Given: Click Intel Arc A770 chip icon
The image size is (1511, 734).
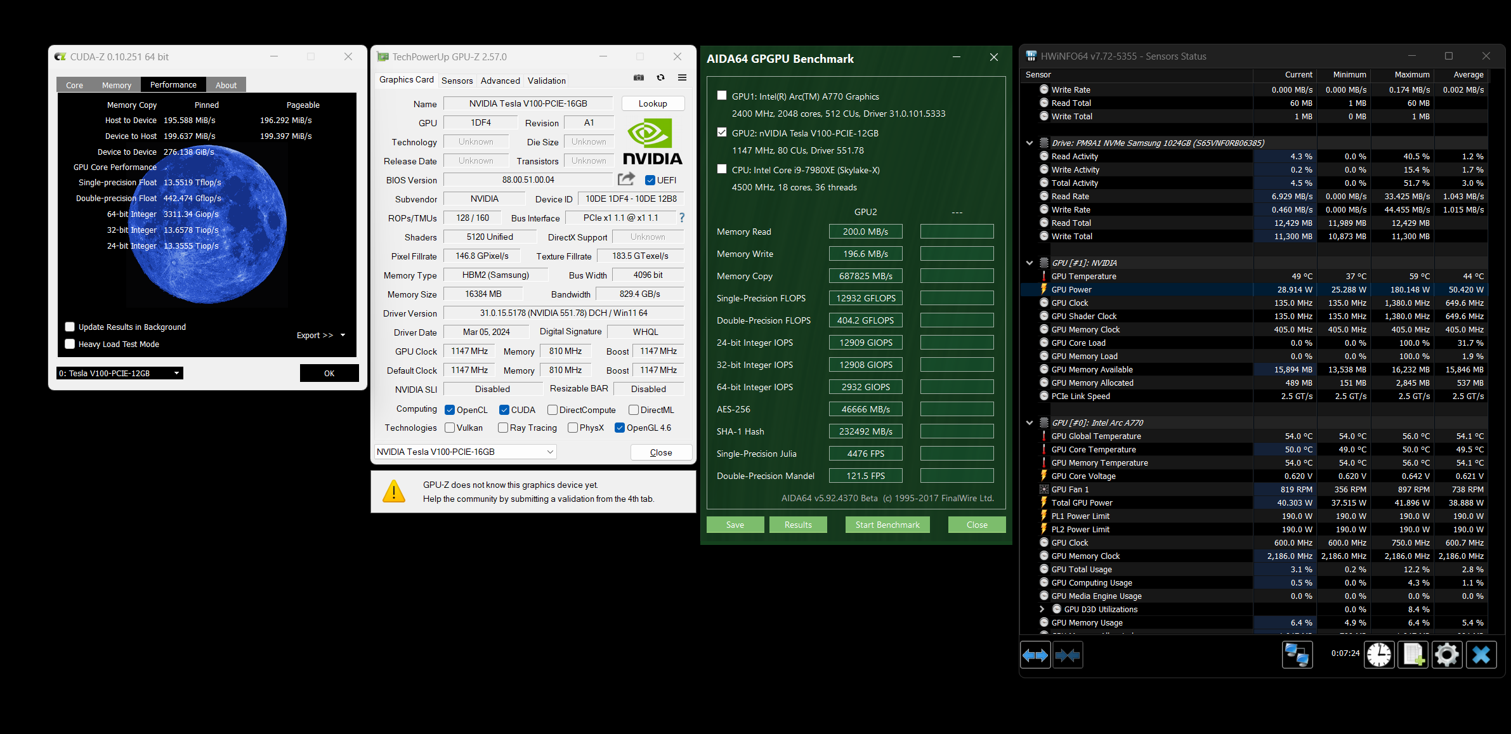Looking at the screenshot, I should pyautogui.click(x=1043, y=423).
